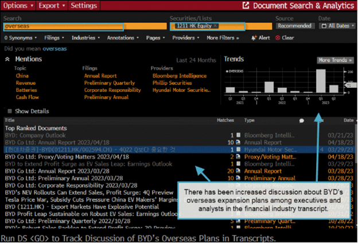Open 'BYD's NEV Rollouts Can Extend Sales' document
Screen dimensions: 358x243
pos(89,192)
